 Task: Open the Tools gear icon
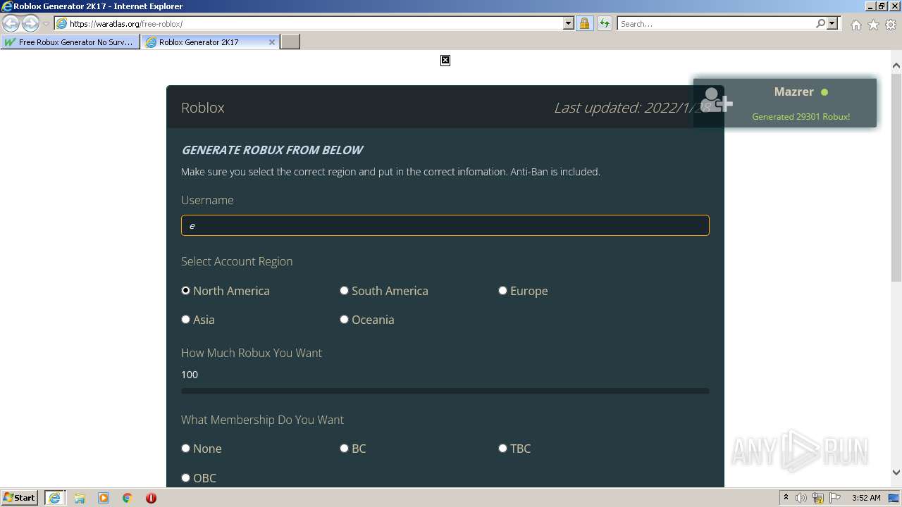click(891, 25)
